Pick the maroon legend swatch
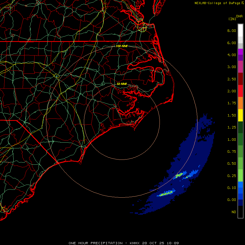Viewport: 245px width, 245px height. [x=240, y=79]
